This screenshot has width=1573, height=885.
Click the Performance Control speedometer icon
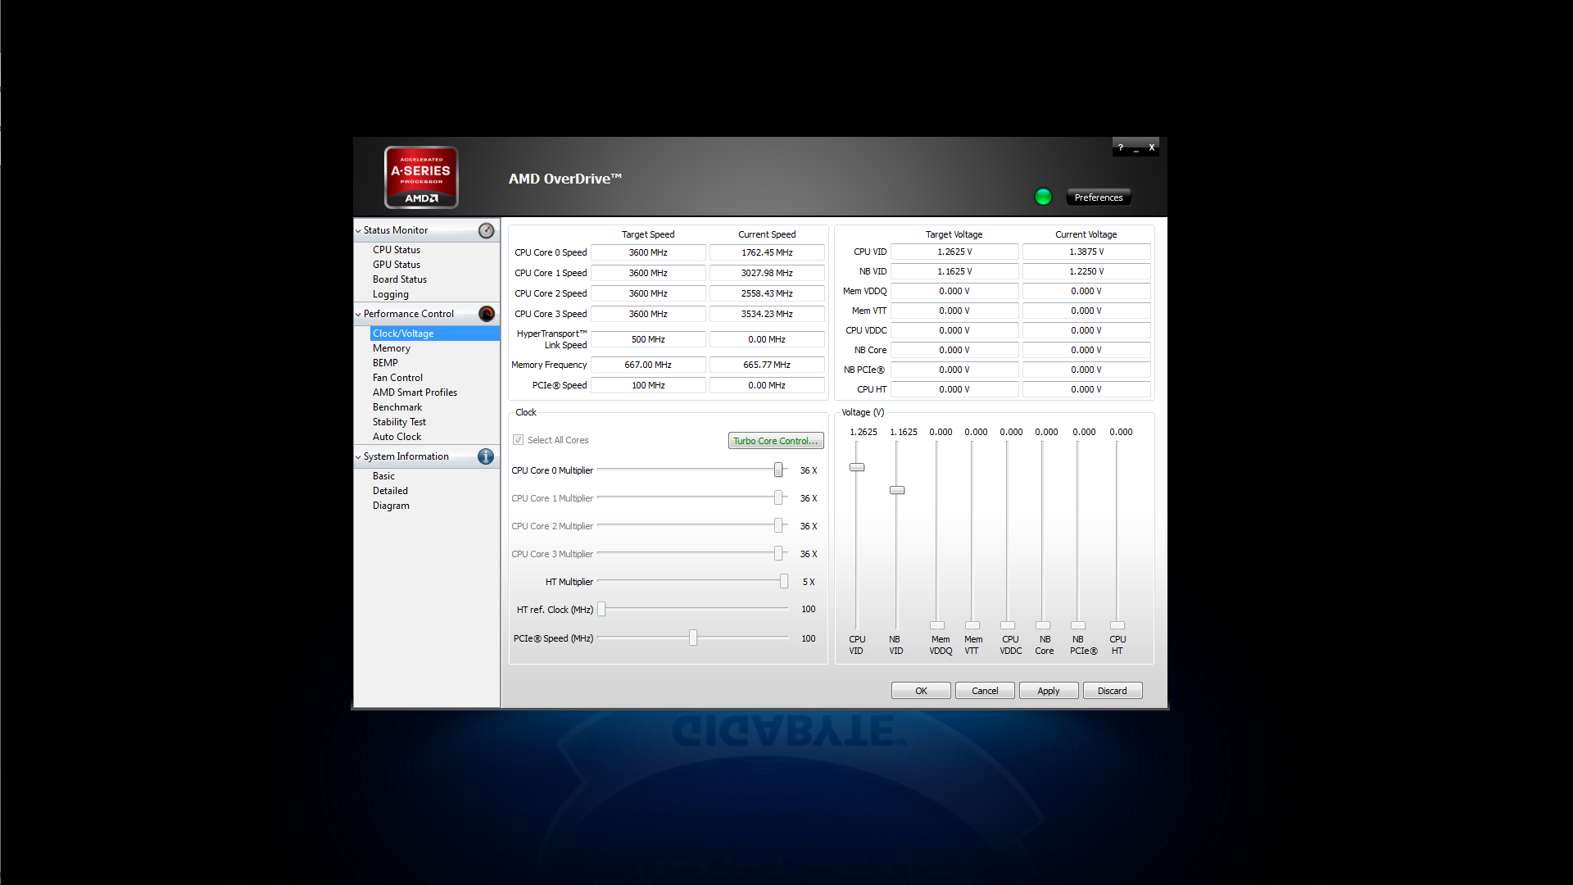coord(487,314)
